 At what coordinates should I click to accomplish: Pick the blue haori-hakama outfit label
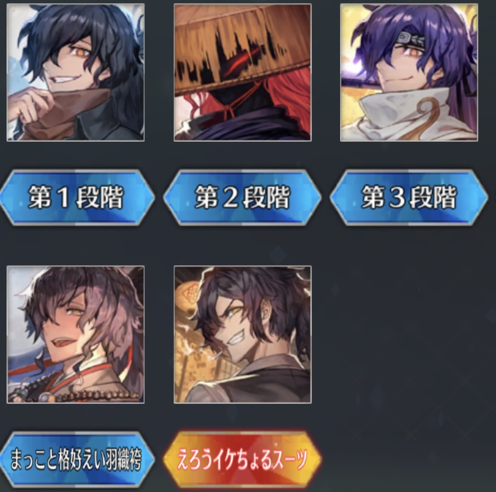pyautogui.click(x=77, y=459)
